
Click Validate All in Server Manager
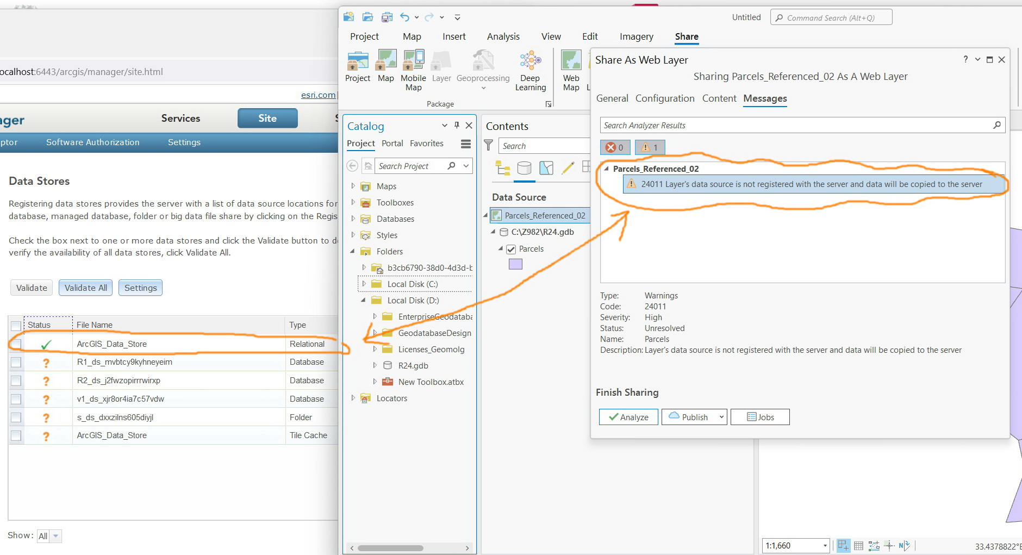pyautogui.click(x=85, y=288)
